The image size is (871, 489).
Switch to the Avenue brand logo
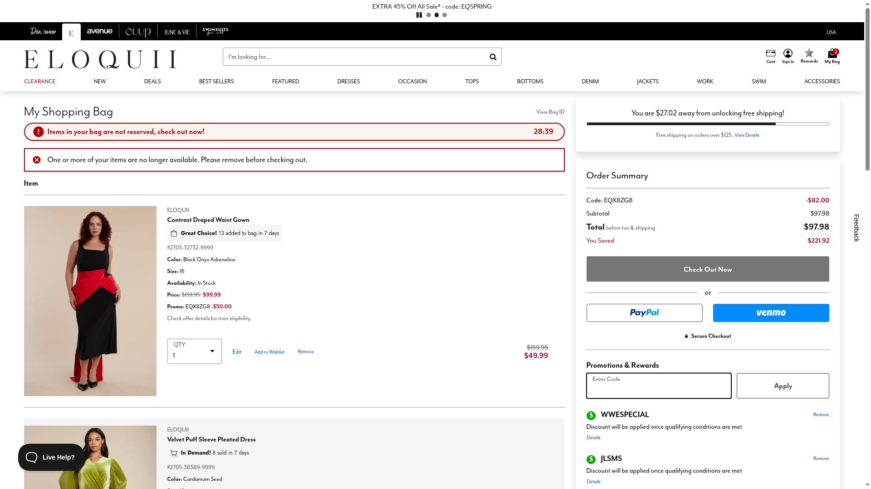pyautogui.click(x=100, y=31)
